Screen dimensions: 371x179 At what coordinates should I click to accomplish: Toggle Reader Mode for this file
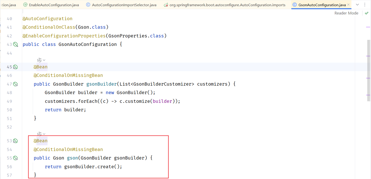tap(346, 13)
